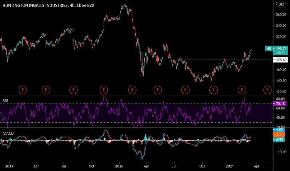Click the 120.00 price axis label
The width and height of the screenshot is (290, 171).
pyautogui.click(x=281, y=92)
